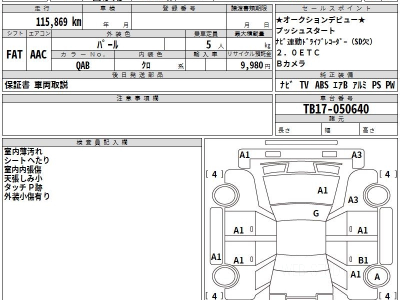Click A1 mark on left rear door

point(239,260)
